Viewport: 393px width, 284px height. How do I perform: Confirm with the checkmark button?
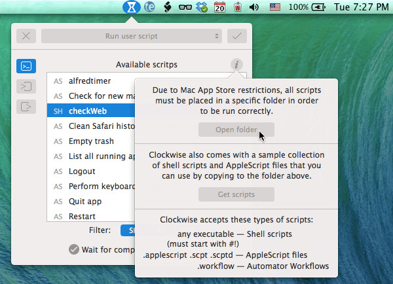[237, 36]
